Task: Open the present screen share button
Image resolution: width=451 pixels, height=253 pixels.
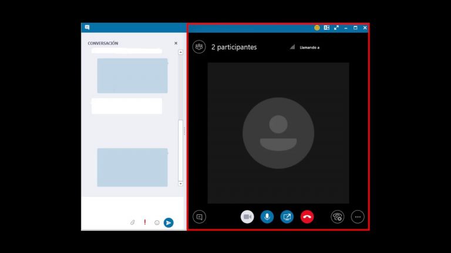Action: pos(287,217)
